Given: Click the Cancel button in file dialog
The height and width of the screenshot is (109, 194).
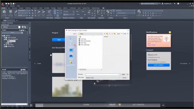Looking at the screenshot, I should pos(124,78).
